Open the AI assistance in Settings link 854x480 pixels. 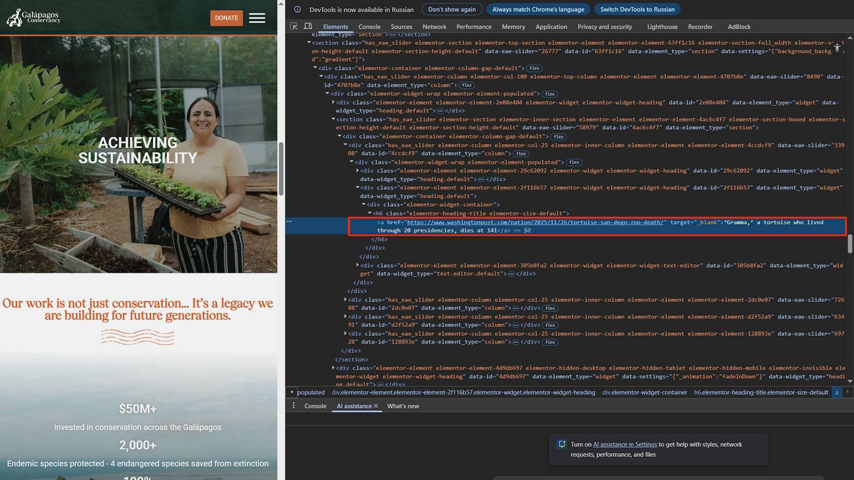point(624,445)
